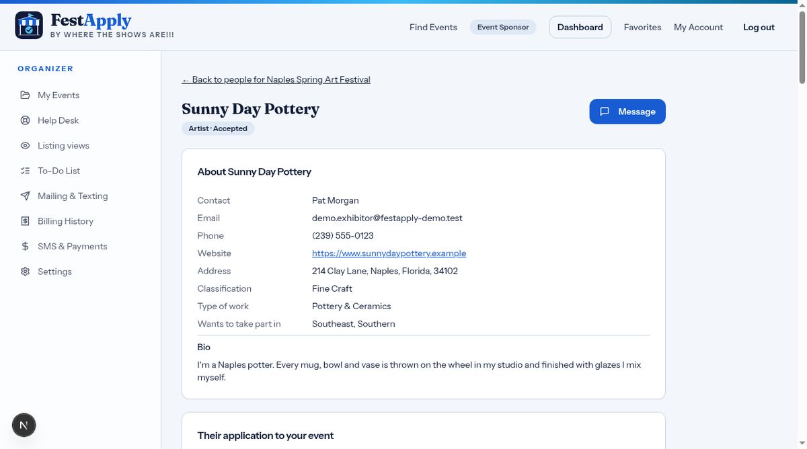Click the Event Sponsor badge

coord(503,27)
